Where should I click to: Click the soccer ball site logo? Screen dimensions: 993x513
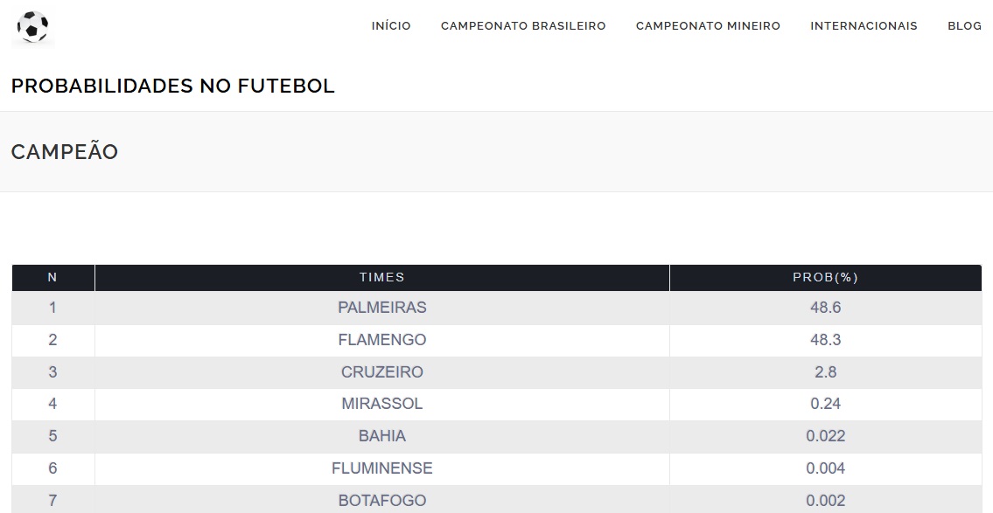pyautogui.click(x=33, y=27)
